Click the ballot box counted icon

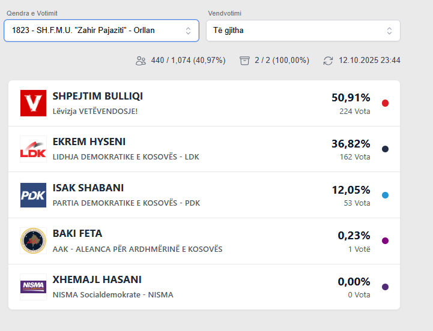pyautogui.click(x=244, y=61)
